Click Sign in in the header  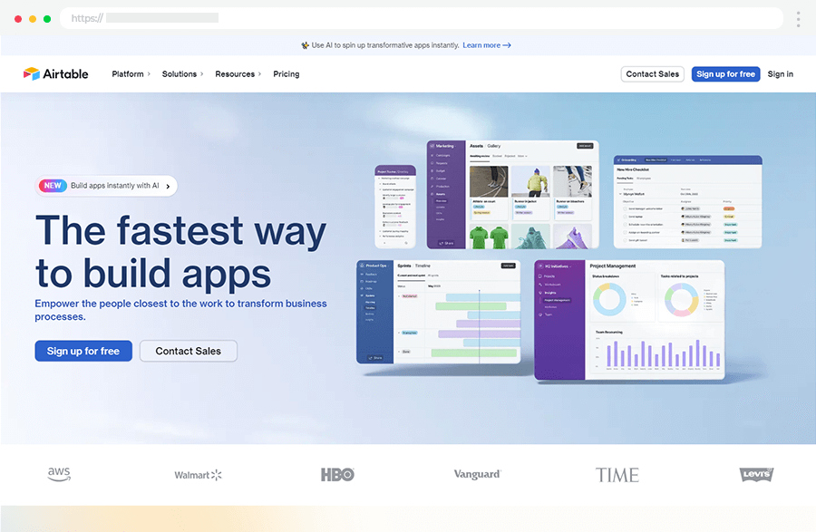point(780,74)
